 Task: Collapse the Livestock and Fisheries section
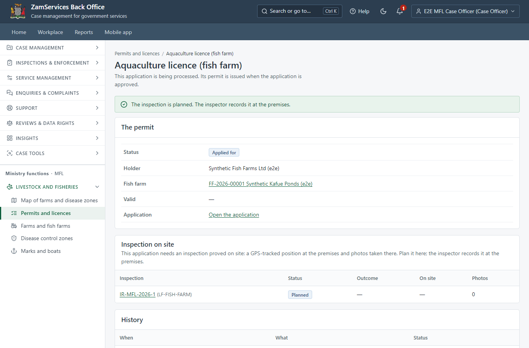pyautogui.click(x=97, y=187)
